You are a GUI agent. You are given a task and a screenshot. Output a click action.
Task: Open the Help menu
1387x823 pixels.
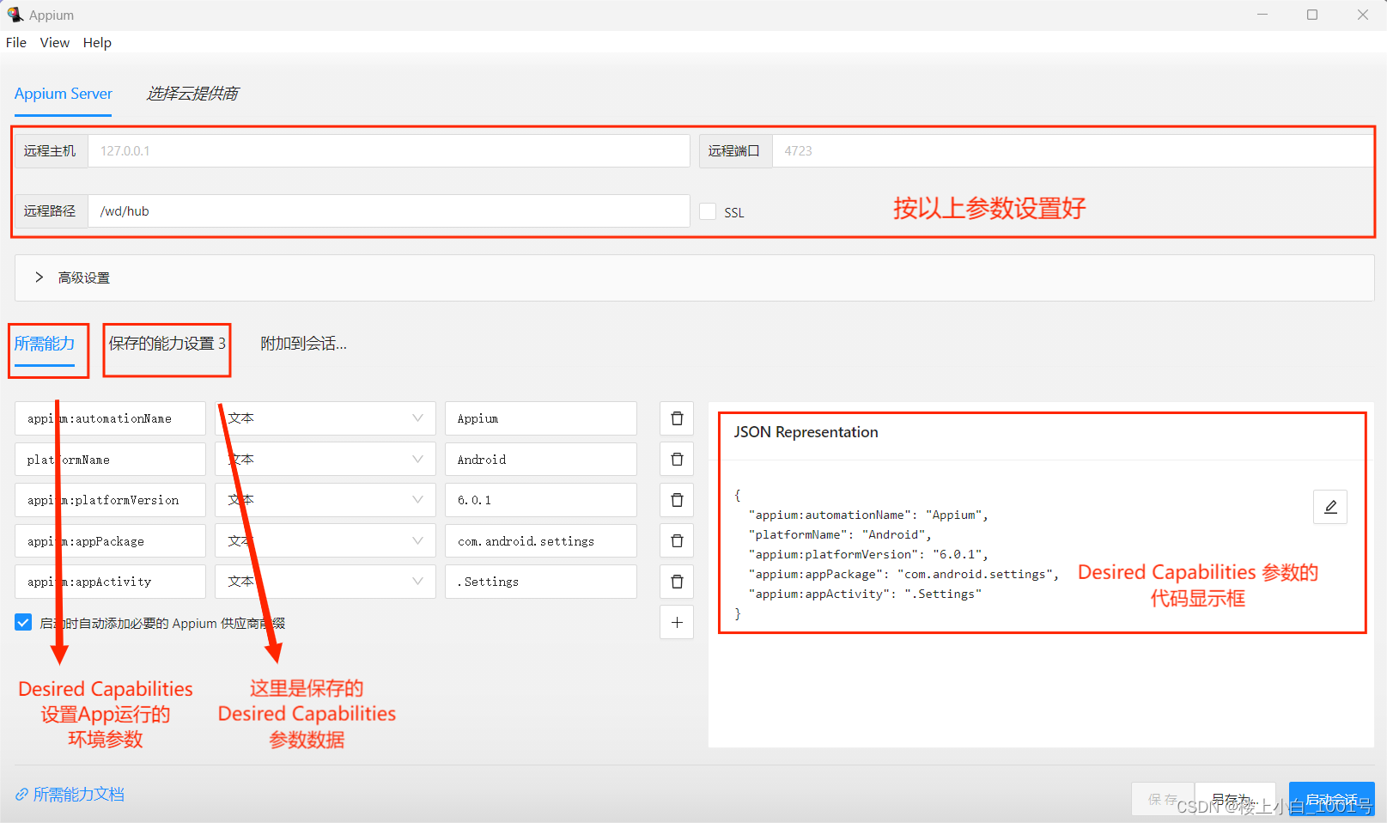point(97,43)
